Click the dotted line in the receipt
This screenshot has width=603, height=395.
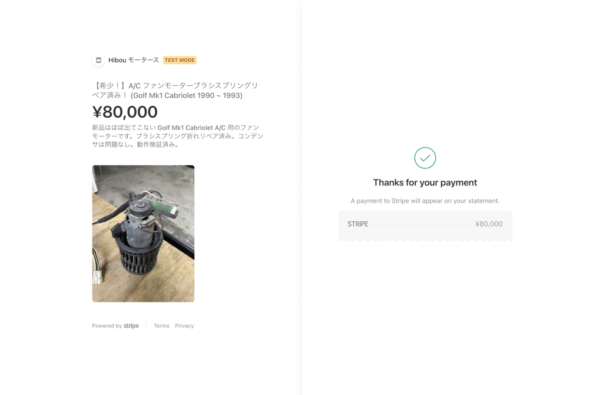pyautogui.click(x=421, y=225)
